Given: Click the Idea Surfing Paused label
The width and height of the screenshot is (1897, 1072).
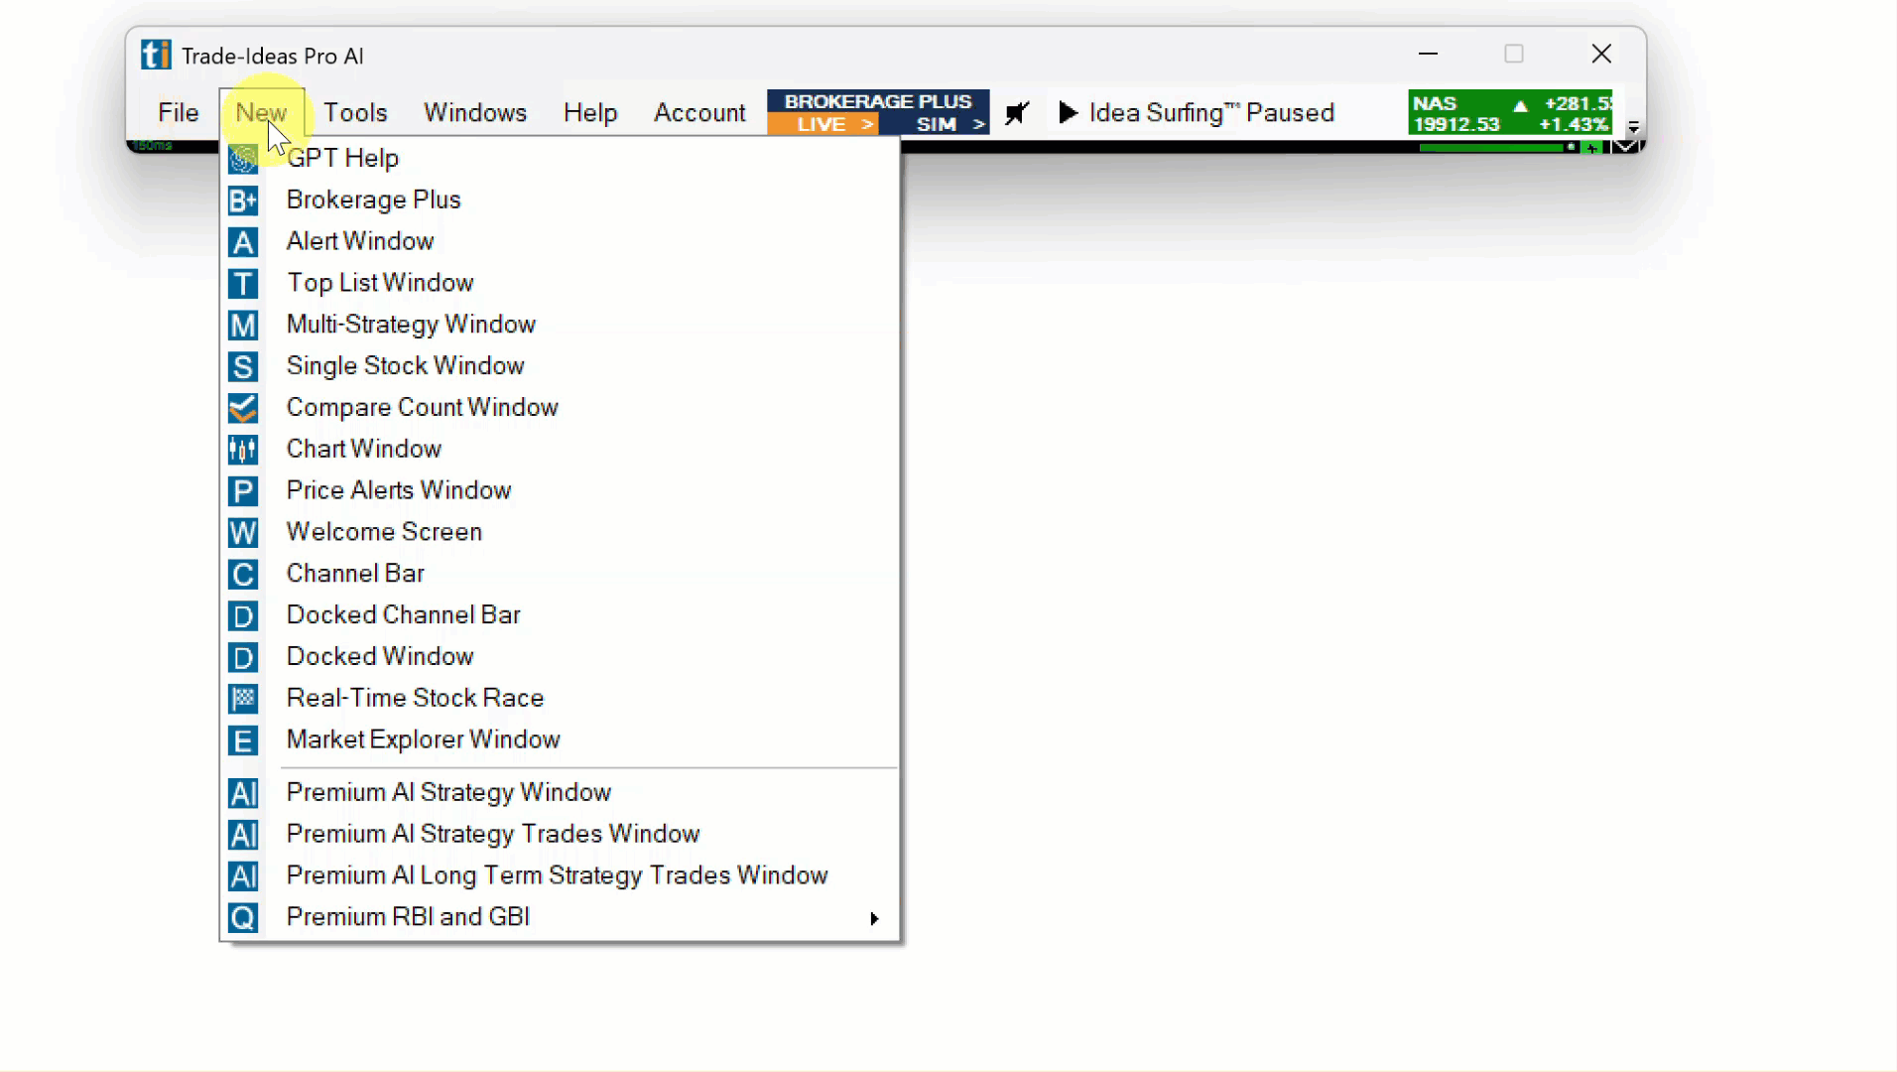Looking at the screenshot, I should tap(1211, 113).
